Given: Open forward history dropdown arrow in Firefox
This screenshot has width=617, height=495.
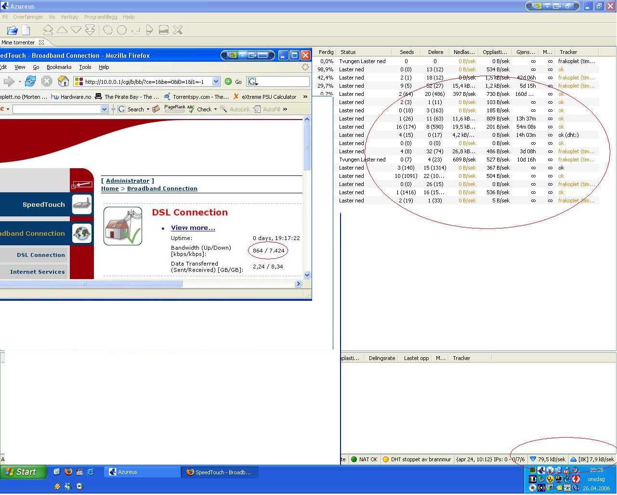Looking at the screenshot, I should (x=19, y=82).
